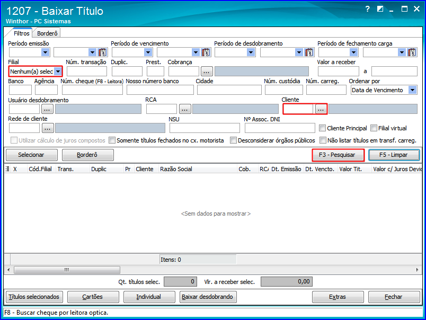Open Período emissão start date dropdown

pyautogui.click(x=45, y=52)
